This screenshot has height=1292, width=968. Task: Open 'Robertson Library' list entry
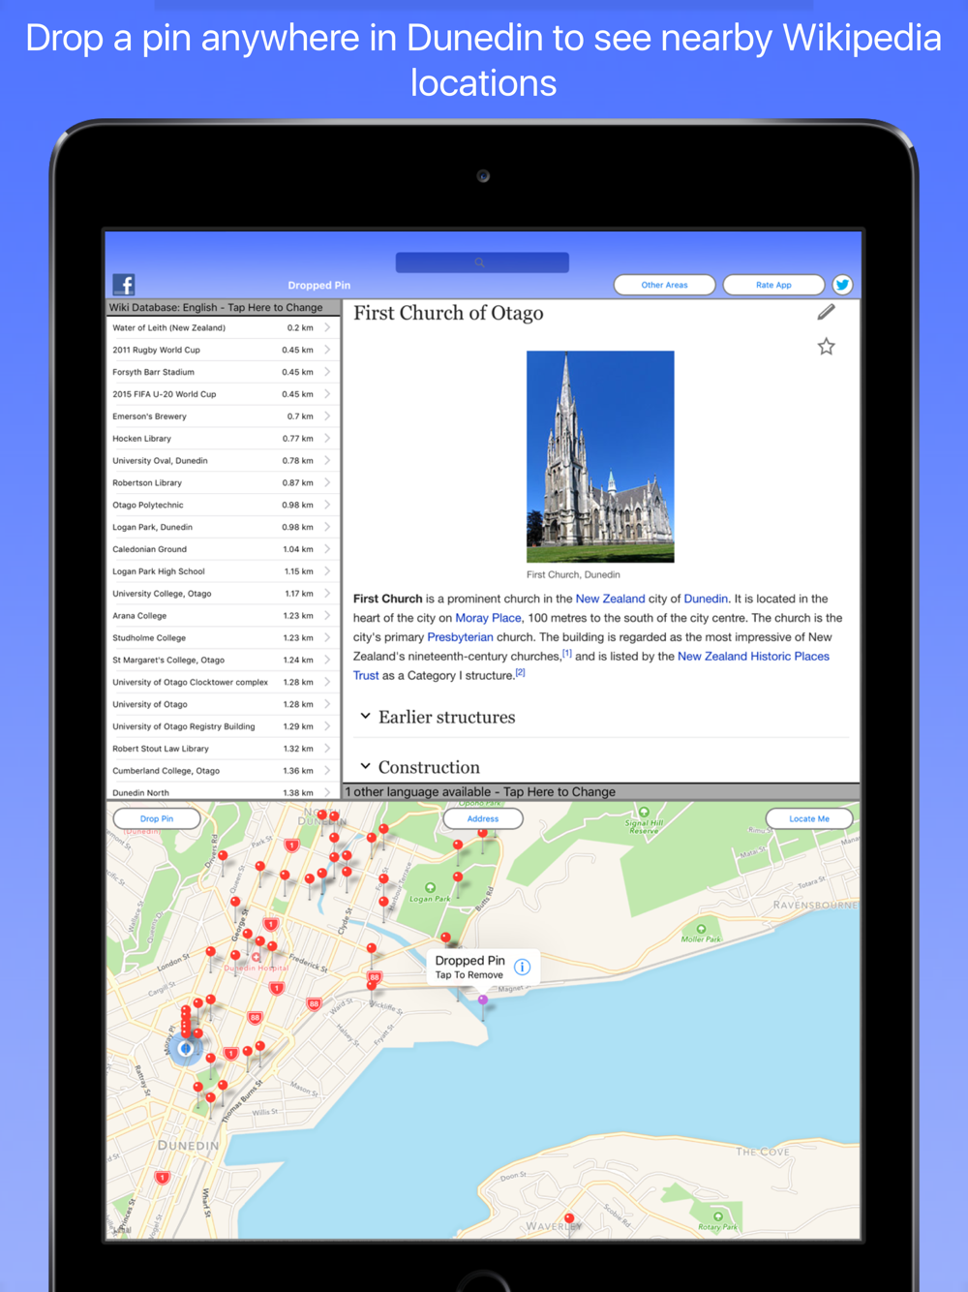click(x=223, y=483)
